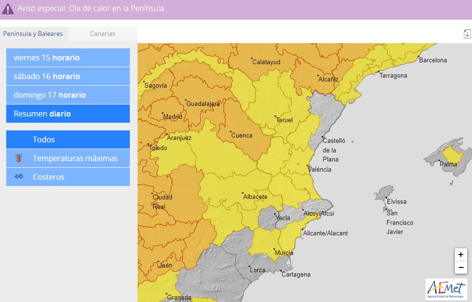
Task: Click the thermometer icon for maximum temperatures
Action: coord(19,158)
